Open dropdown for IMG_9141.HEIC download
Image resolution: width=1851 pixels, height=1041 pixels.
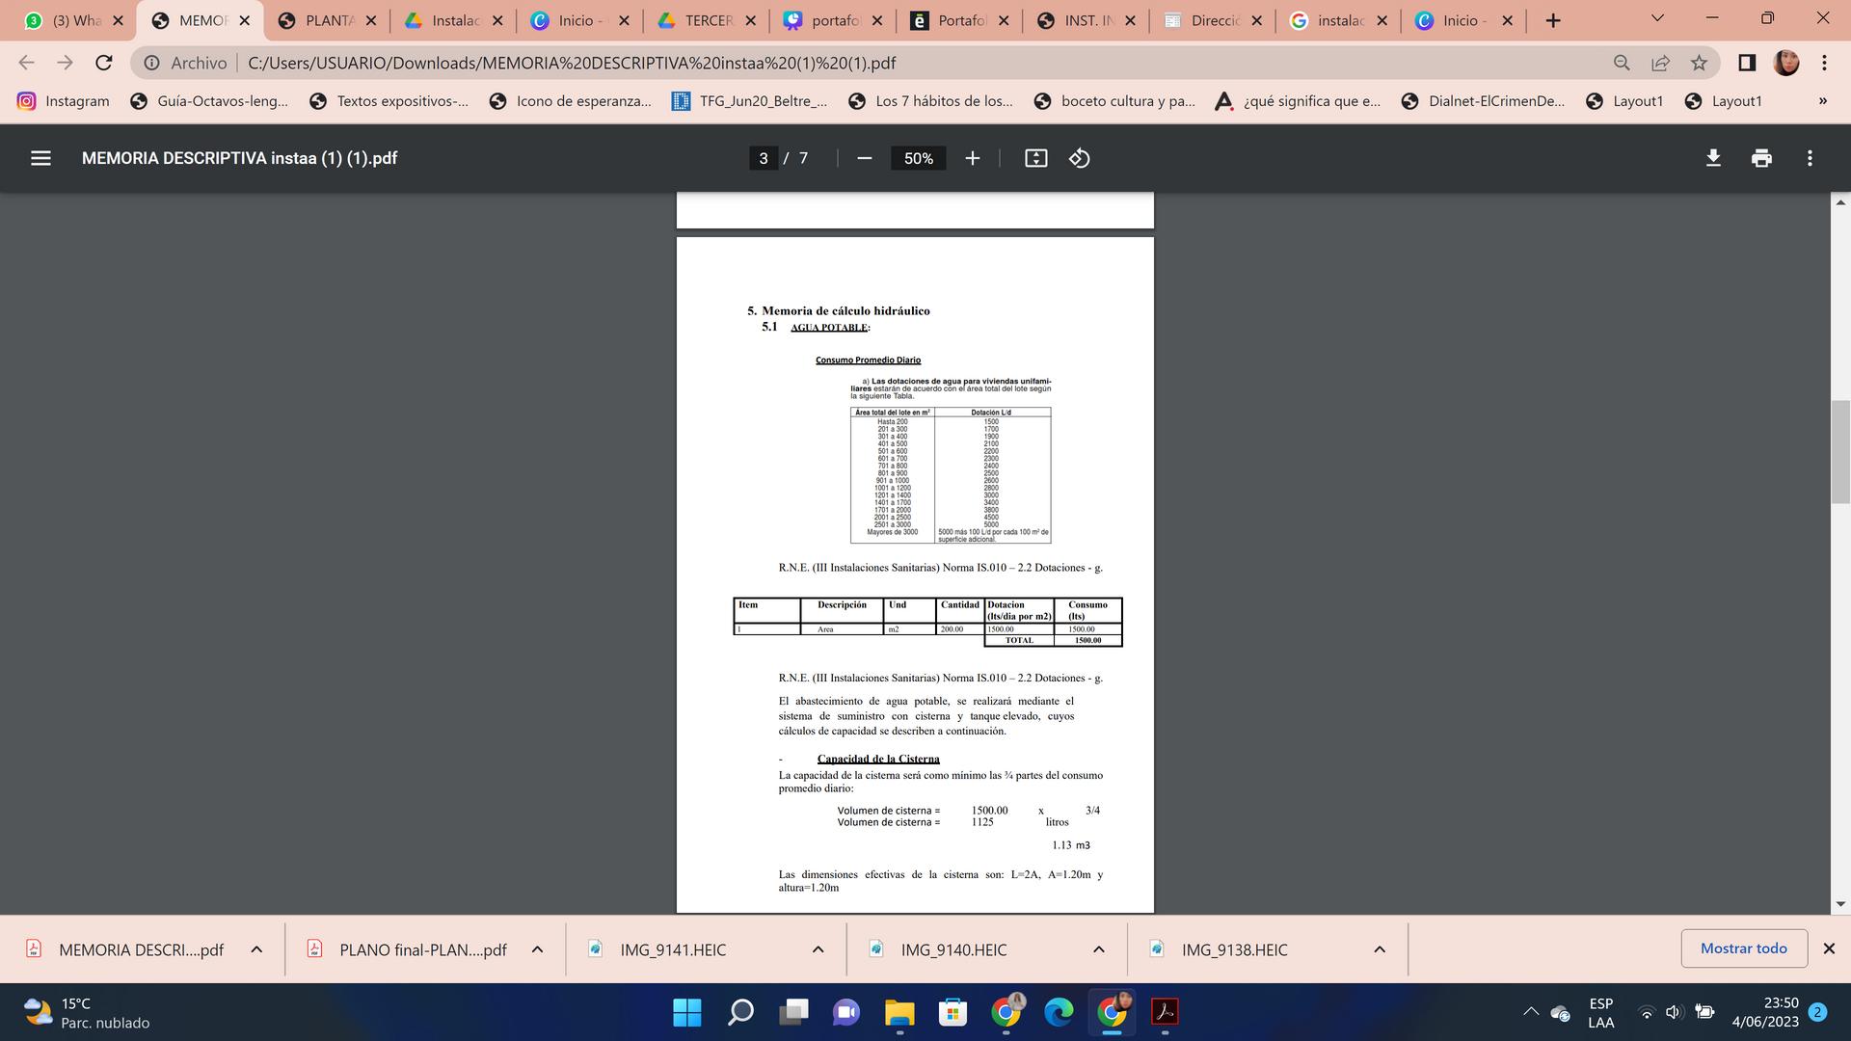coord(818,949)
